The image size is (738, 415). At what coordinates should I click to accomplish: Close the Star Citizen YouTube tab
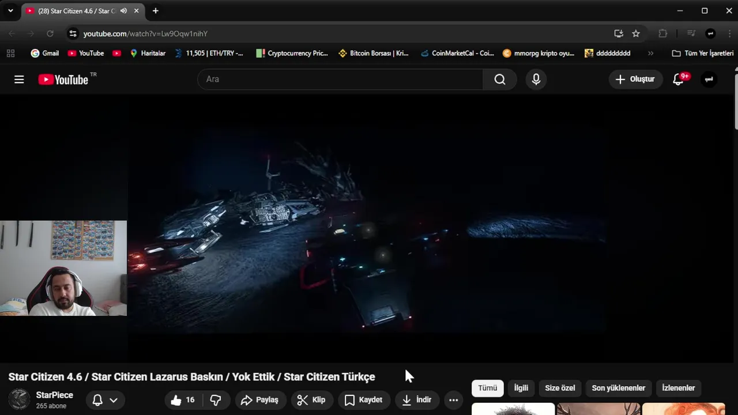coord(136,11)
